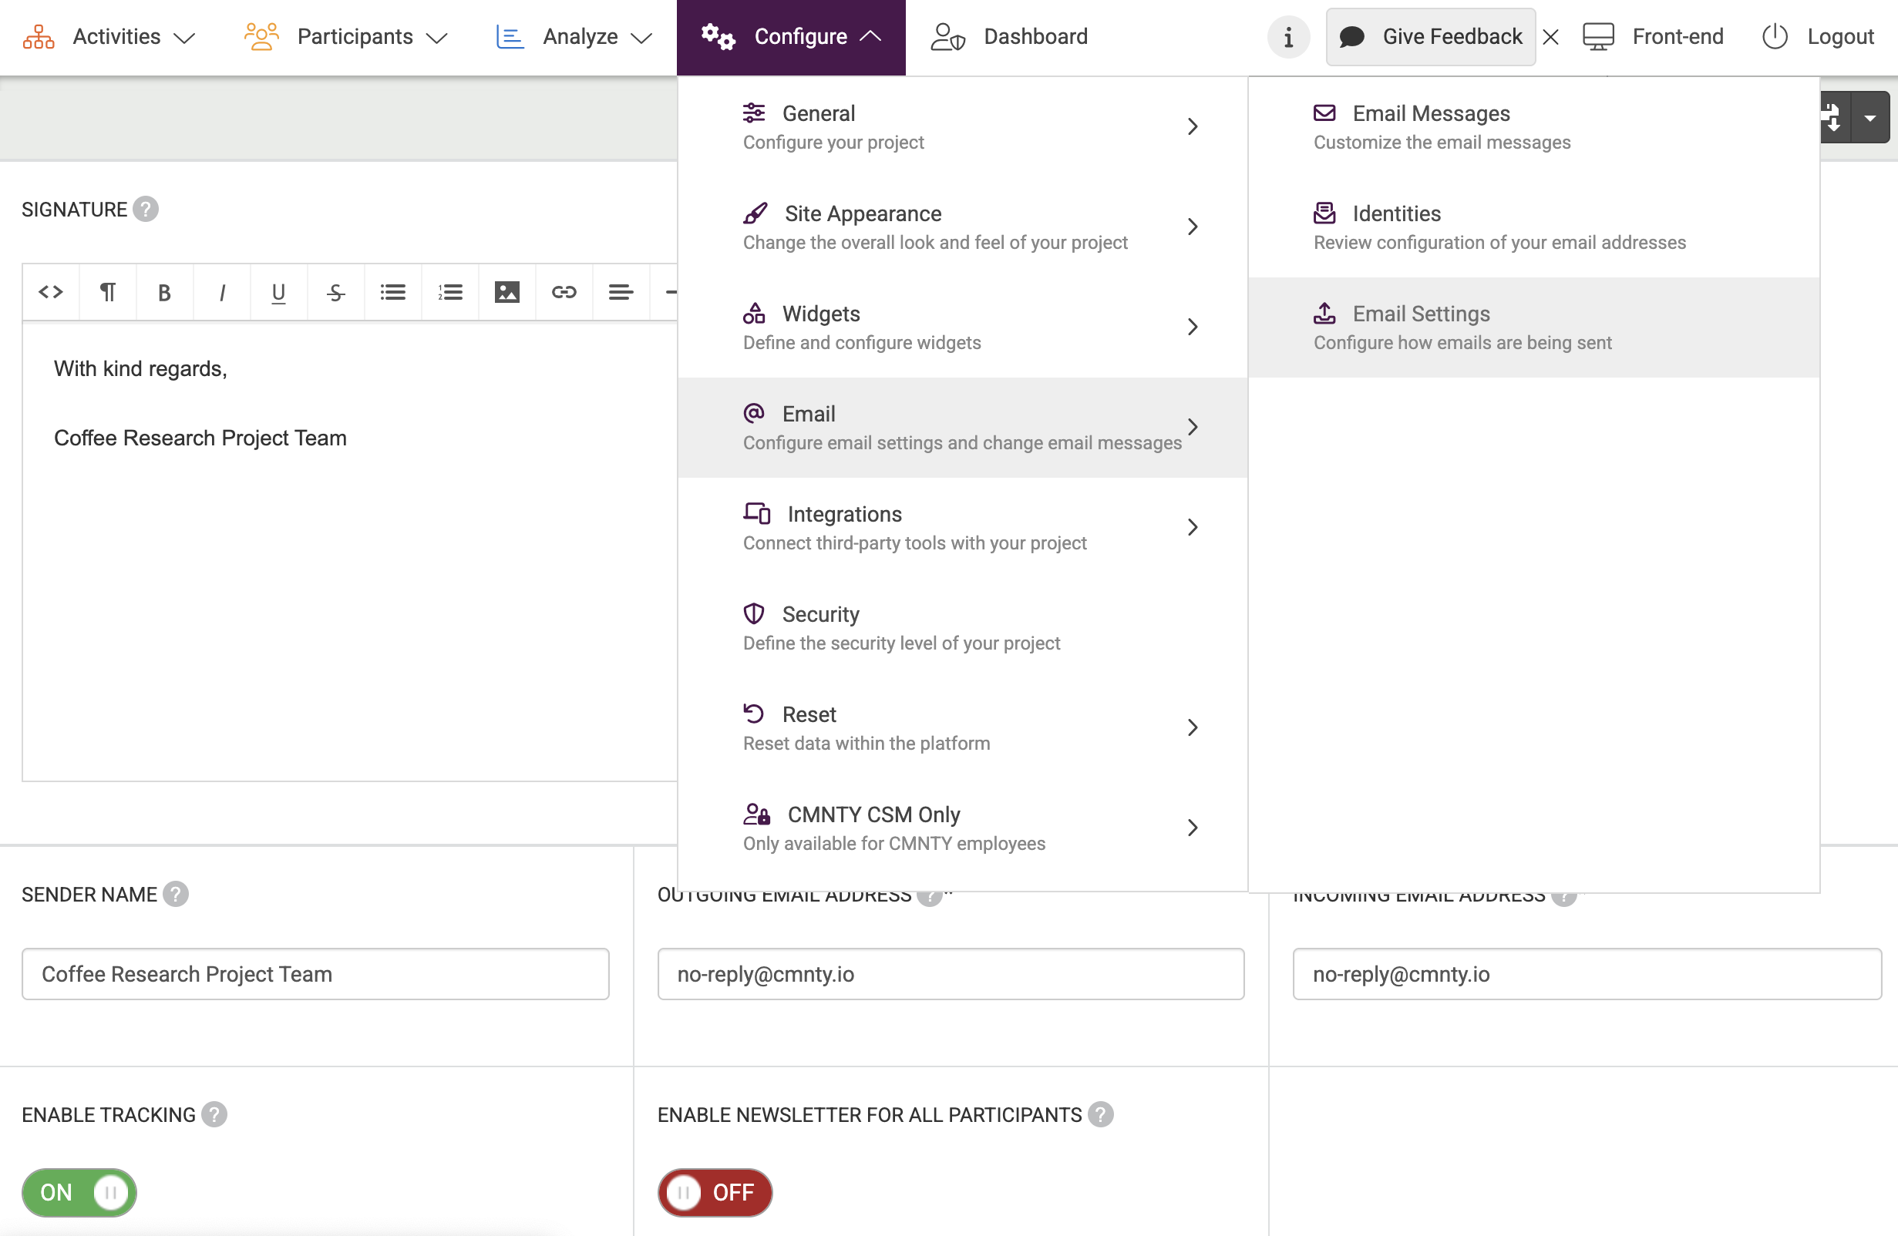Click the Give Feedback button
The width and height of the screenshot is (1898, 1236).
1431,37
